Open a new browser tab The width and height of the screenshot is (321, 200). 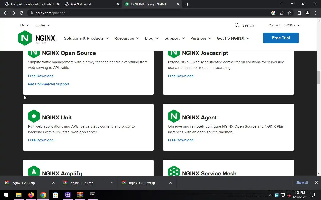[x=188, y=4]
